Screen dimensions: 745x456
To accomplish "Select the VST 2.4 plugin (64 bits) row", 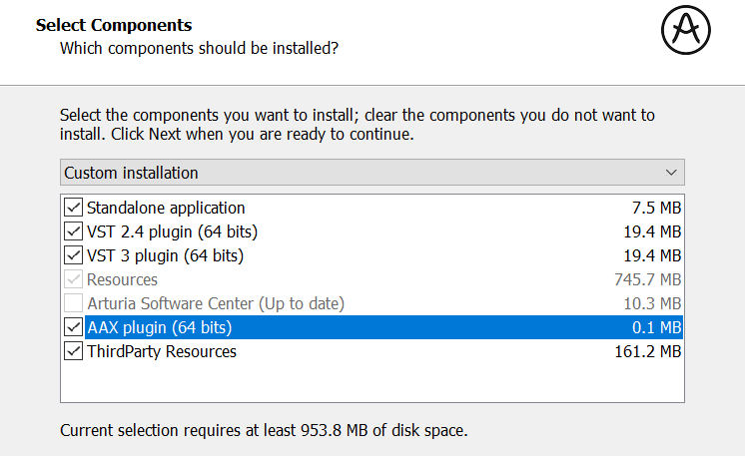I will pyautogui.click(x=372, y=231).
